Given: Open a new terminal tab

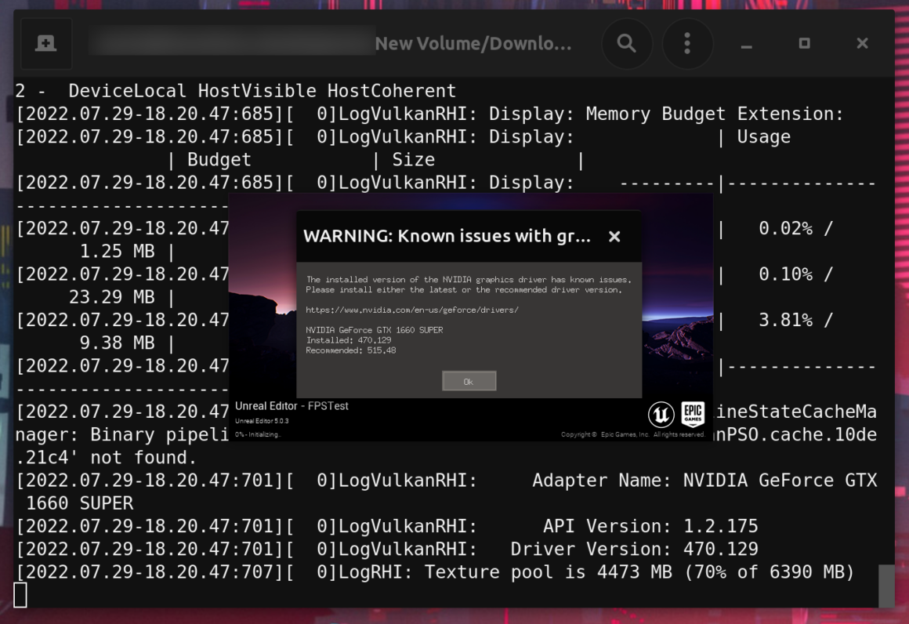Looking at the screenshot, I should [x=45, y=43].
